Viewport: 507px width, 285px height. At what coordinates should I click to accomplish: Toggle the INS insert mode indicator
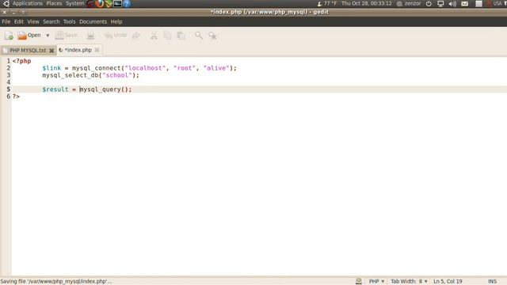[492, 282]
